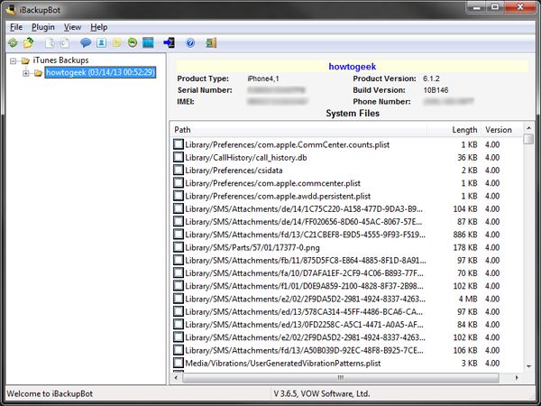Viewport: 541px width, 406px height.
Task: Open the blue help question mark icon
Action: point(190,42)
